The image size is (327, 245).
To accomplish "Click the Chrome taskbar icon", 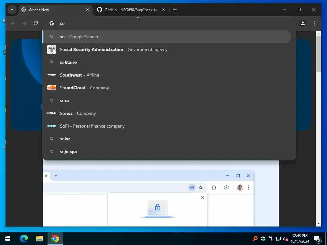I will click(55, 239).
